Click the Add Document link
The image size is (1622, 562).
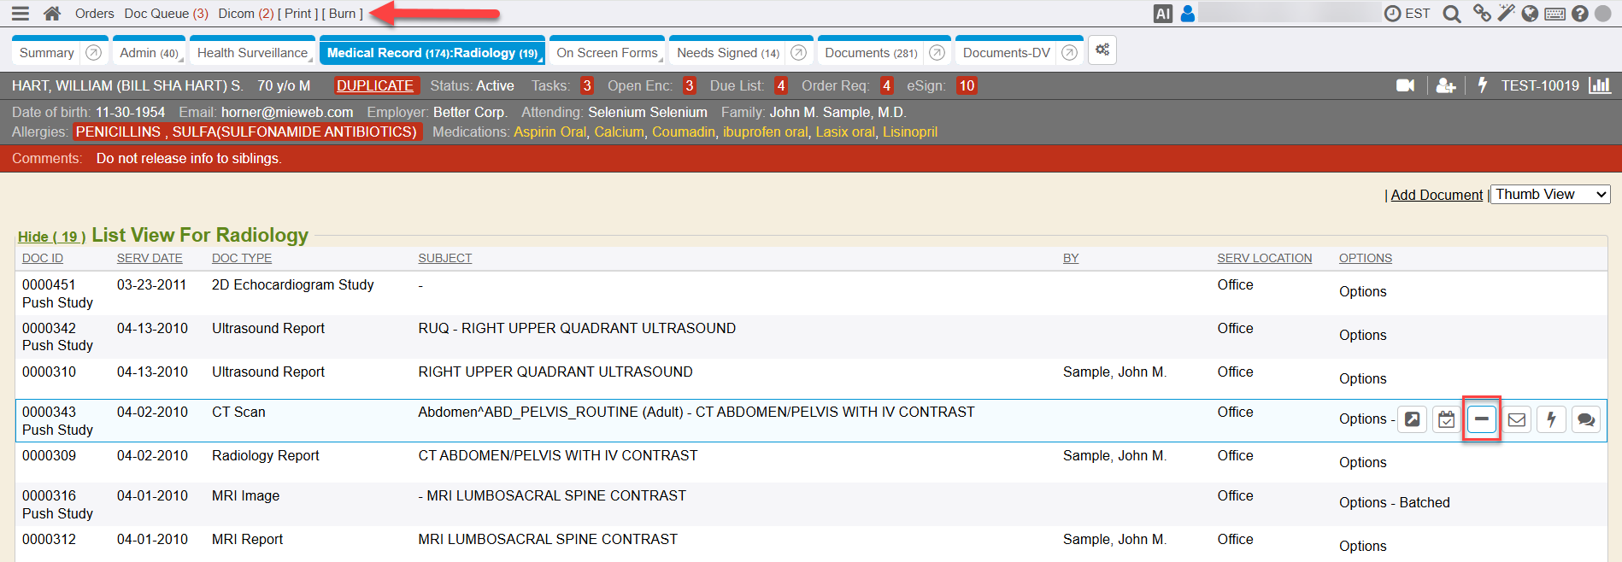pyautogui.click(x=1437, y=196)
